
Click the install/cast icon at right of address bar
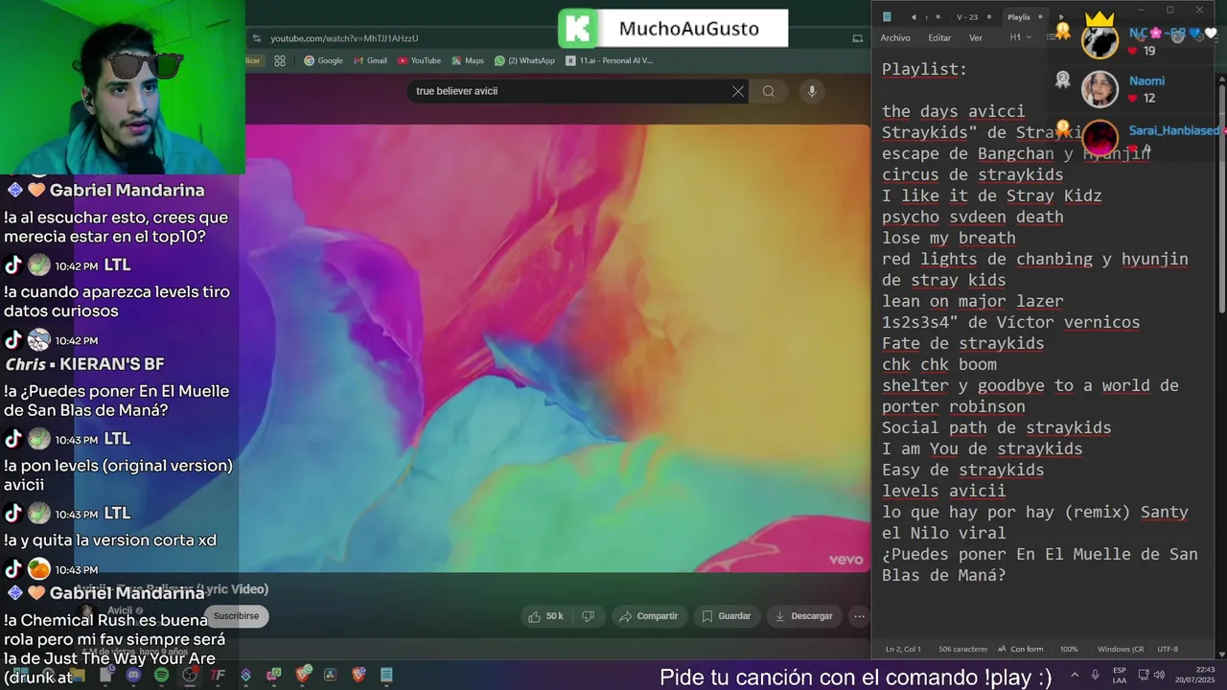(x=858, y=38)
